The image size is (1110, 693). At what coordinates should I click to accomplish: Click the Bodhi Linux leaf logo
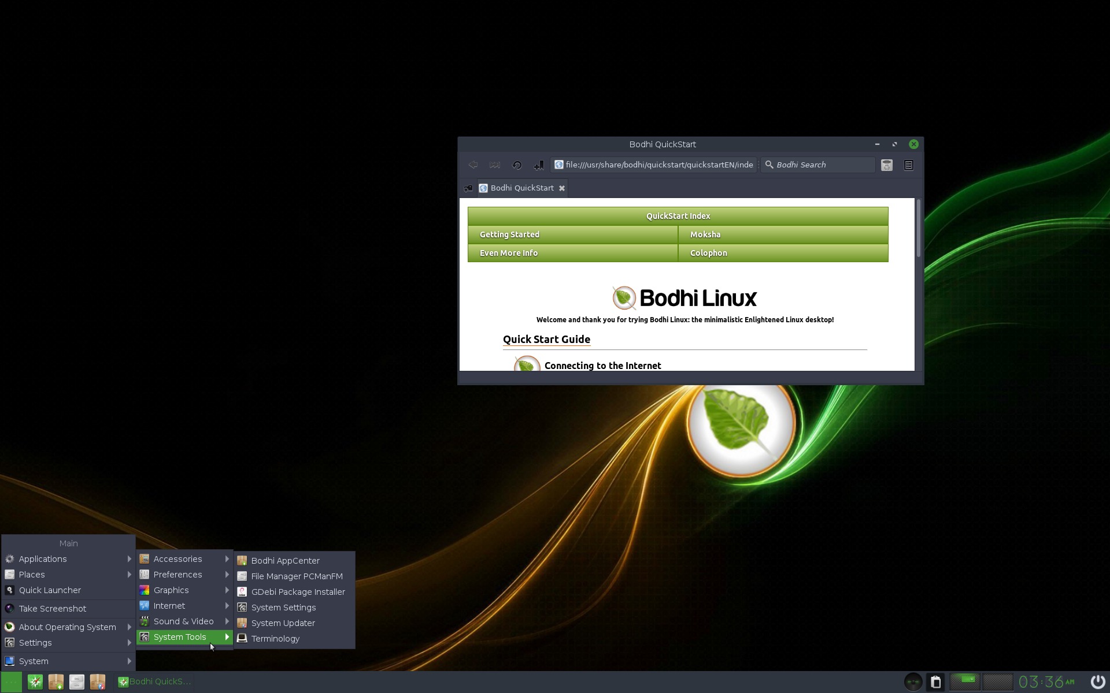[x=624, y=298]
